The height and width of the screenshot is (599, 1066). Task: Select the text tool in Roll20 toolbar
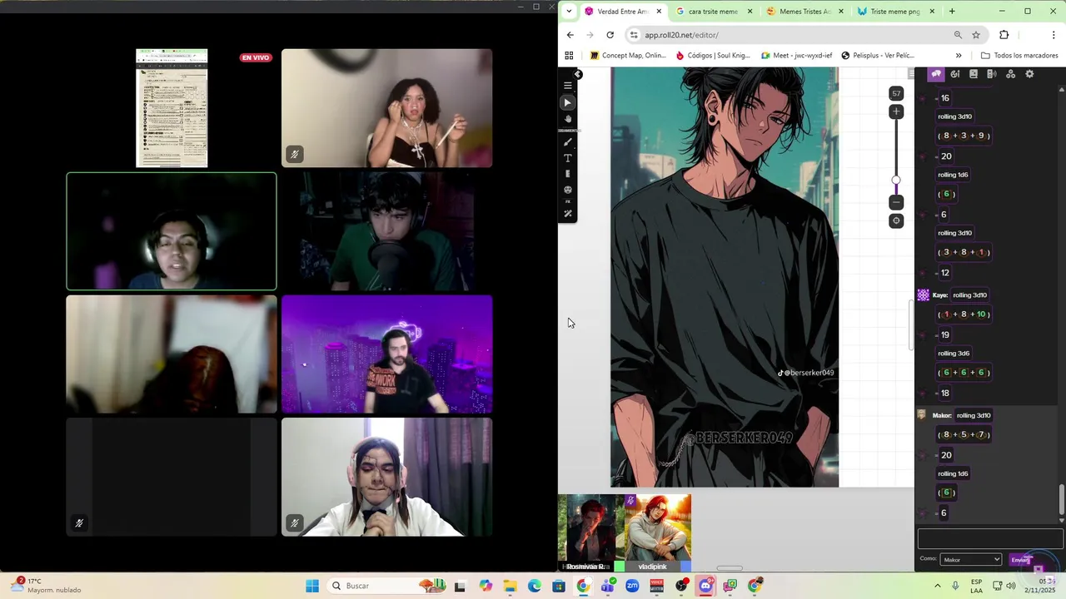[568, 158]
